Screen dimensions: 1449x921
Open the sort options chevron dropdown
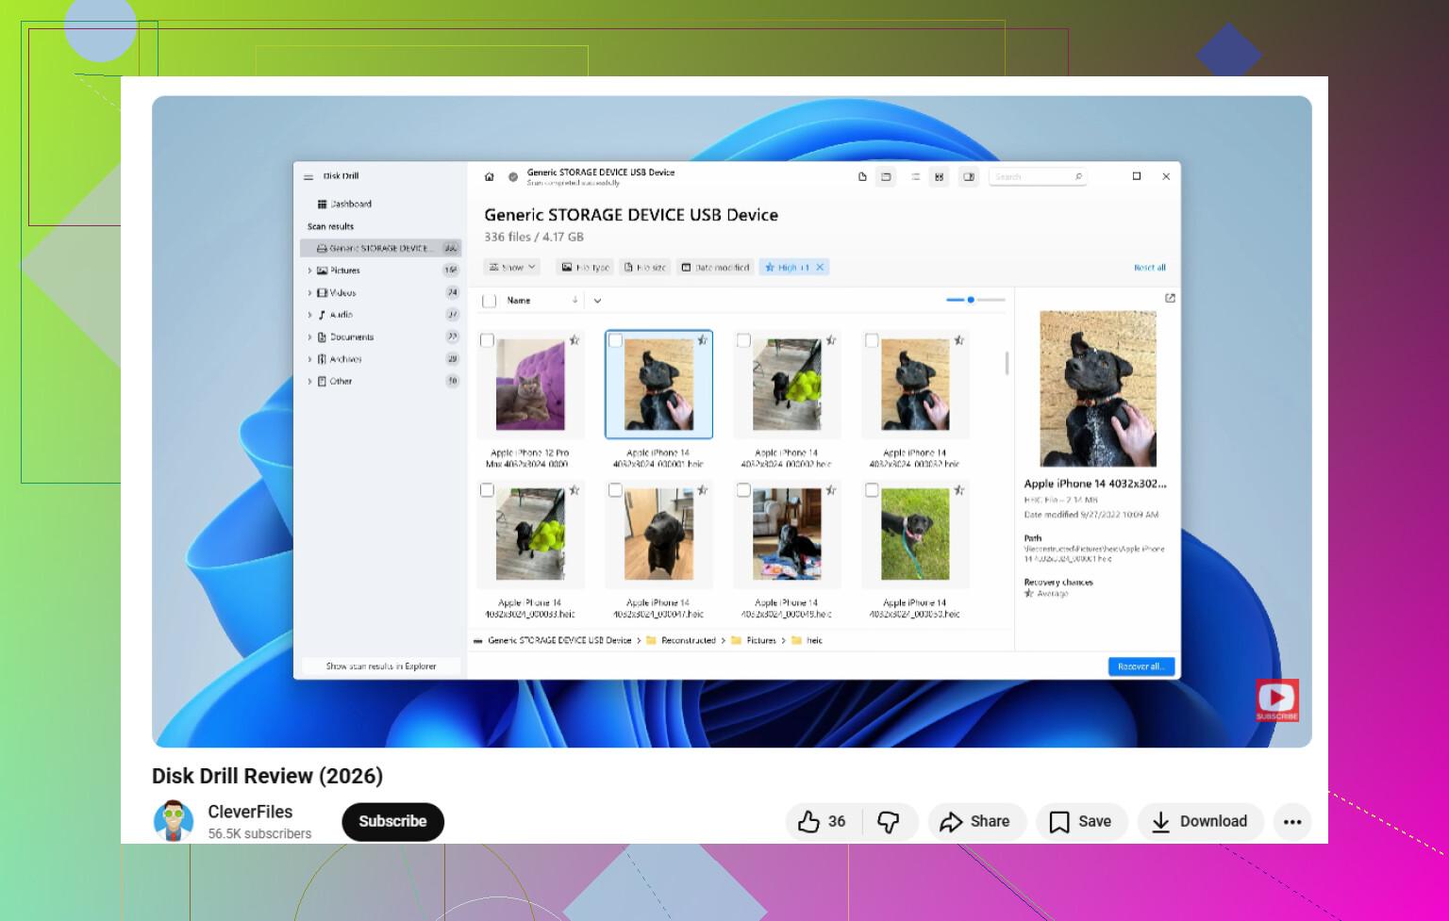(597, 301)
